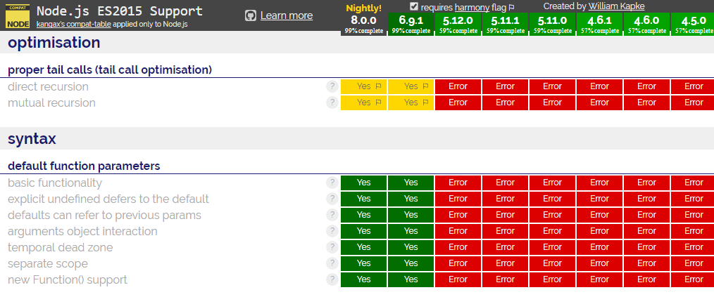Open the harmony link in header
Image resolution: width=714 pixels, height=297 pixels.
point(472,7)
